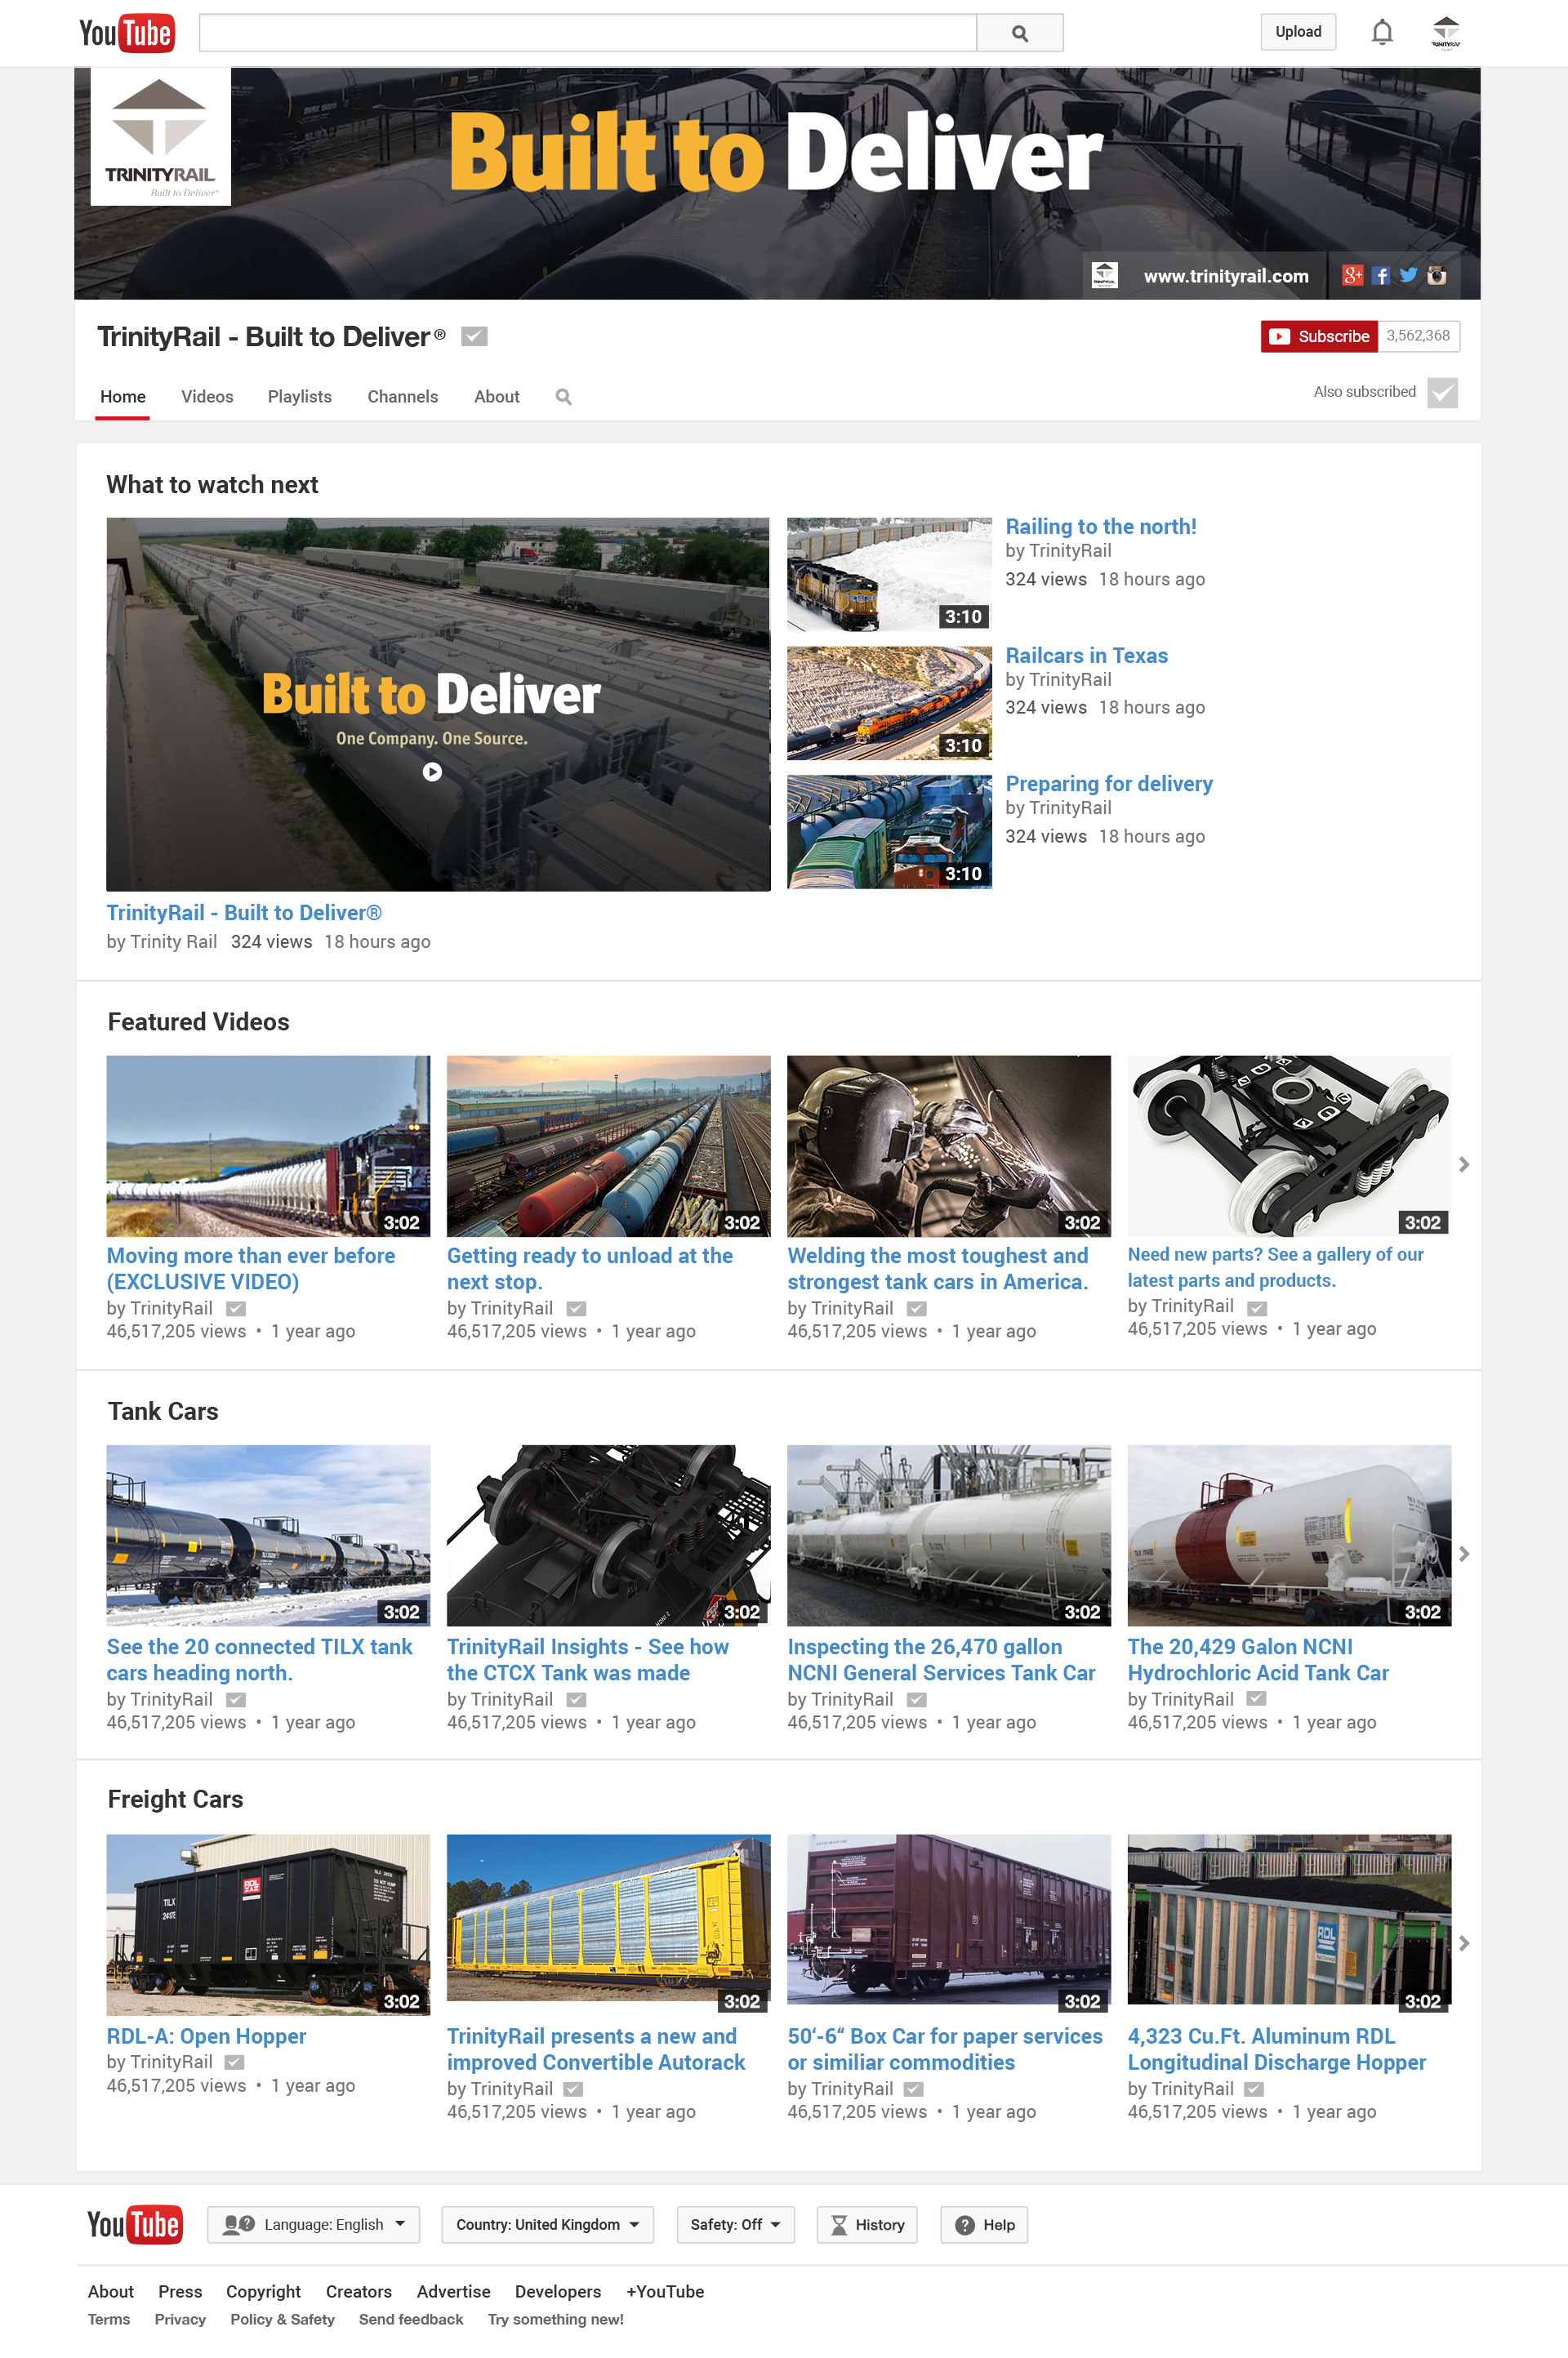Open Getting ready to unload title link

590,1269
